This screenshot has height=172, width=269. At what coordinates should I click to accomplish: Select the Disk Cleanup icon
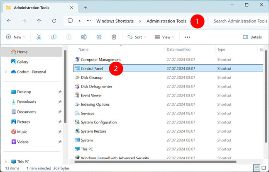click(77, 78)
